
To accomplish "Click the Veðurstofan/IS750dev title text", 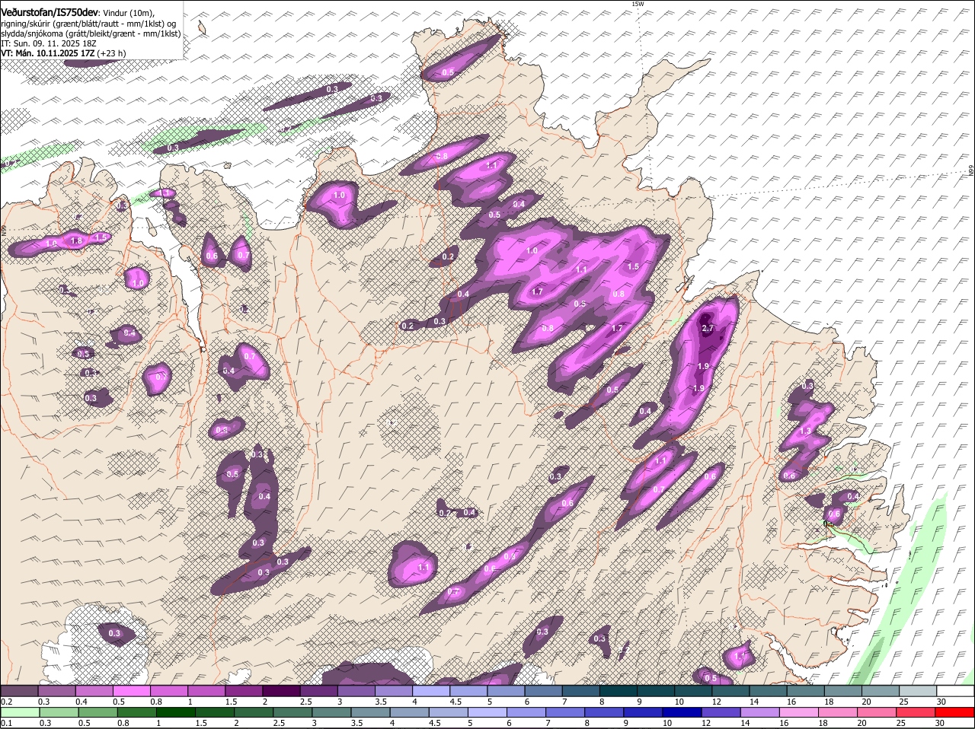I will 50,13.
